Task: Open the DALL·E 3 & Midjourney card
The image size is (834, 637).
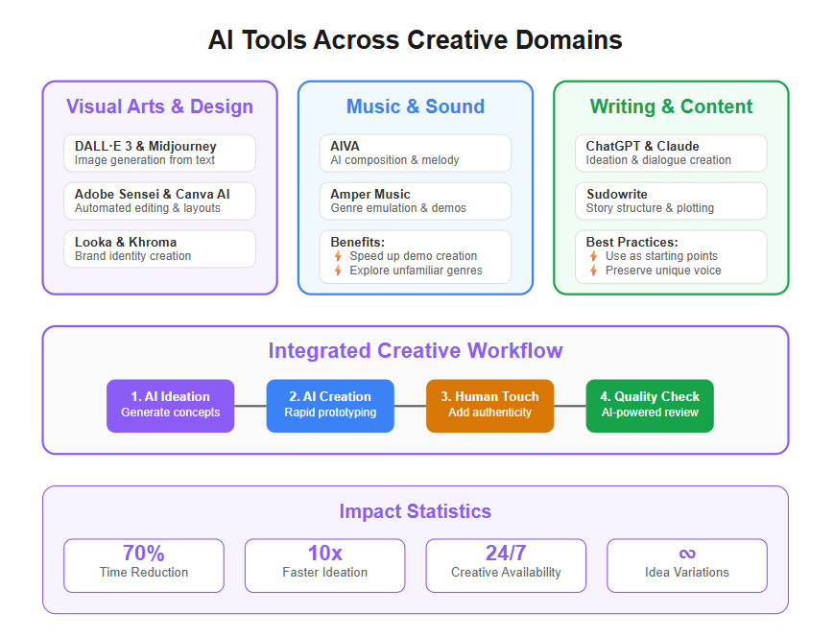Action: tap(159, 153)
